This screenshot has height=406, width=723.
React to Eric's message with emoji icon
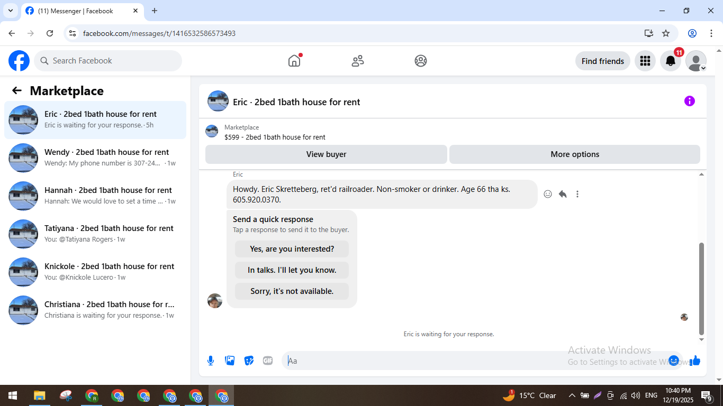tap(548, 194)
